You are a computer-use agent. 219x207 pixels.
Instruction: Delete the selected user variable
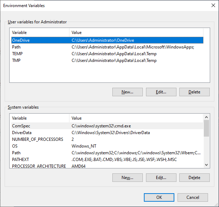point(195,92)
